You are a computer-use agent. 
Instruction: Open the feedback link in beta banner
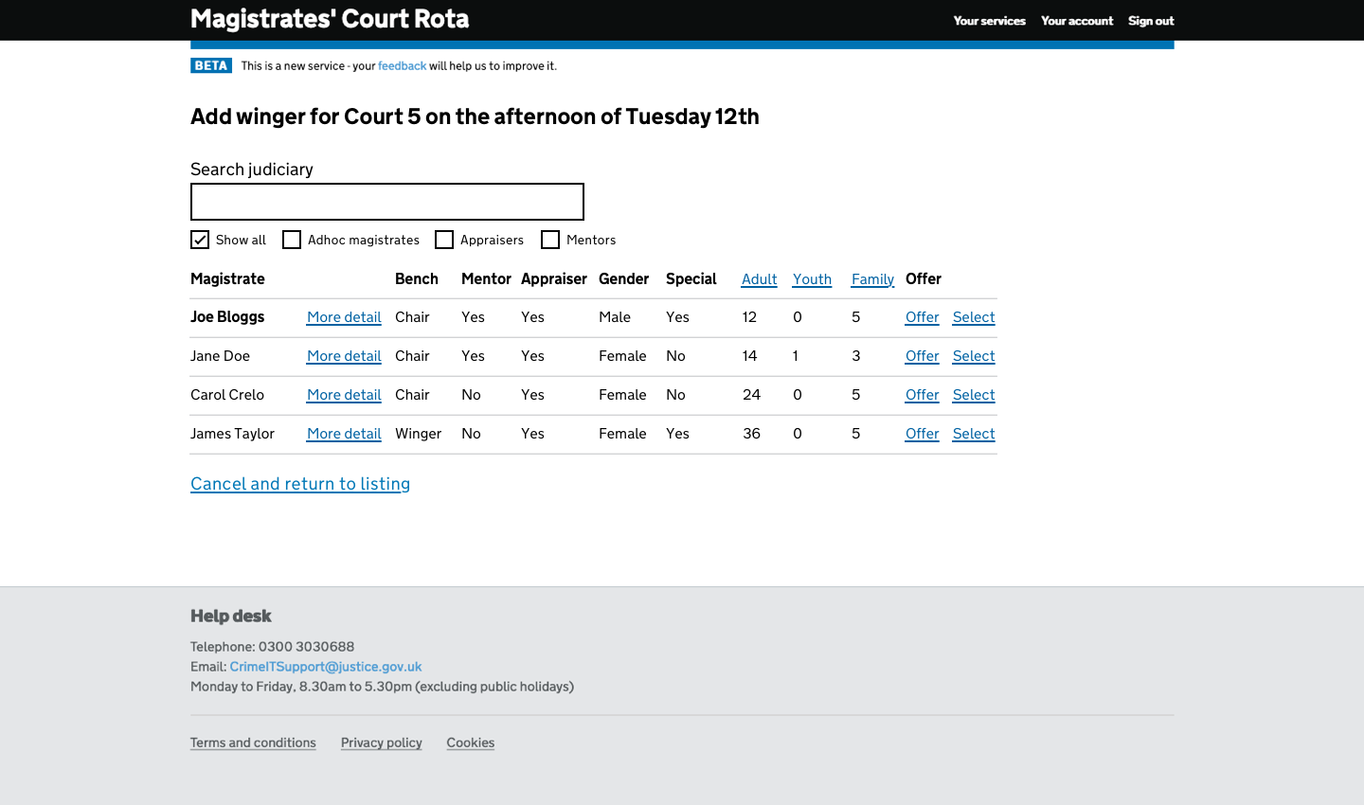(402, 66)
